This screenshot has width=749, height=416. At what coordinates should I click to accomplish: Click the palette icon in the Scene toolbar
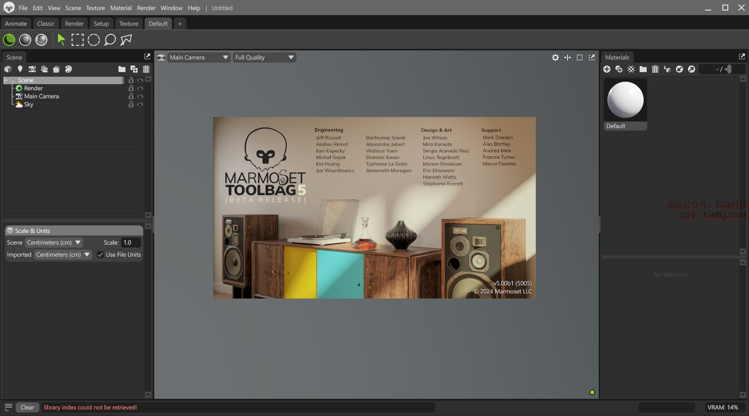pyautogui.click(x=69, y=69)
